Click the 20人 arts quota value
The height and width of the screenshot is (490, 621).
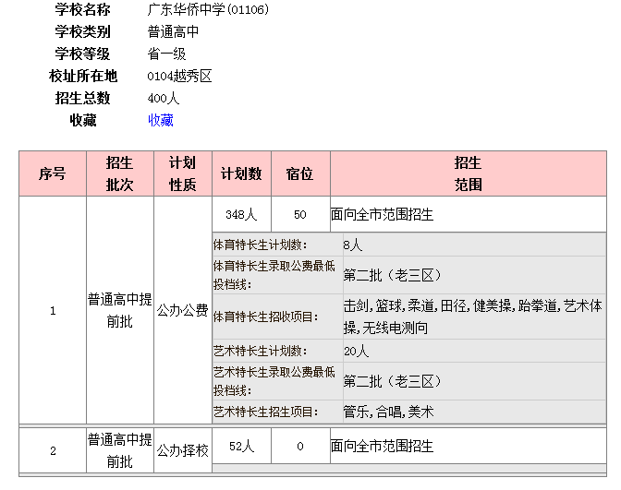click(356, 351)
